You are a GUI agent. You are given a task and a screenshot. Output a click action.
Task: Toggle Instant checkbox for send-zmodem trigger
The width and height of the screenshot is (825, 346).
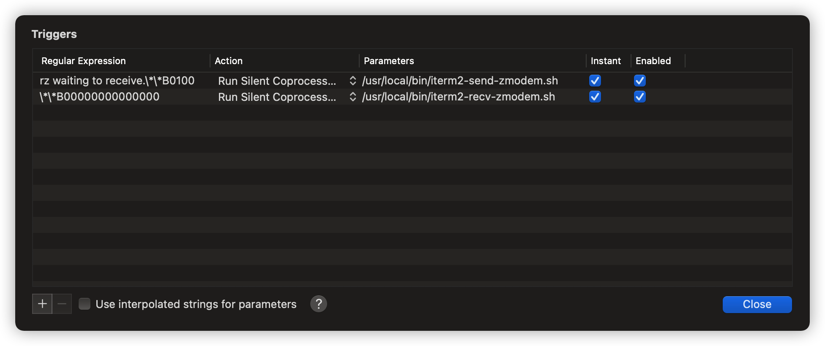[x=595, y=81]
